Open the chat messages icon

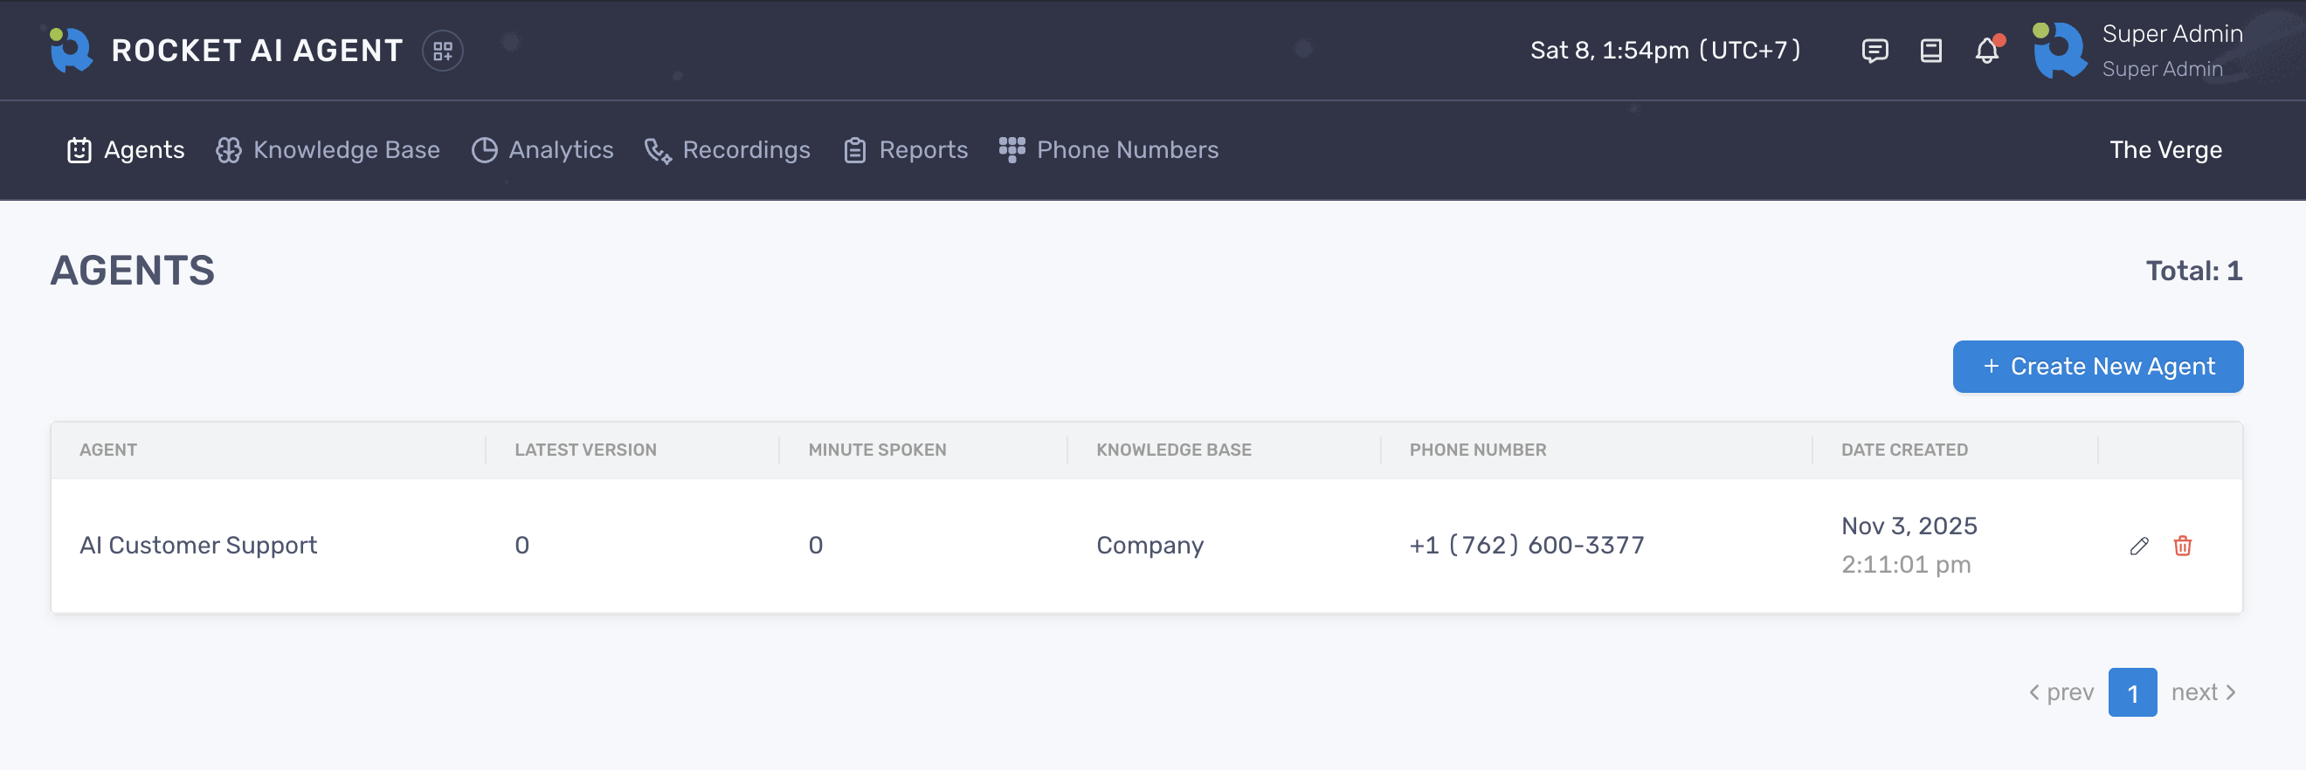coord(1874,51)
